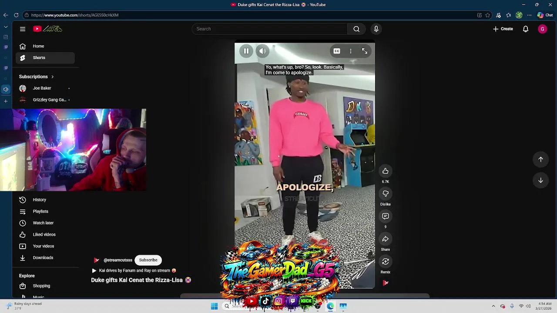Open Liked videos list
Image resolution: width=557 pixels, height=313 pixels.
(45, 235)
